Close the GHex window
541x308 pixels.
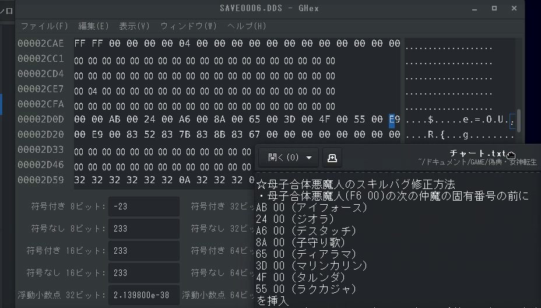pyautogui.click(x=514, y=8)
